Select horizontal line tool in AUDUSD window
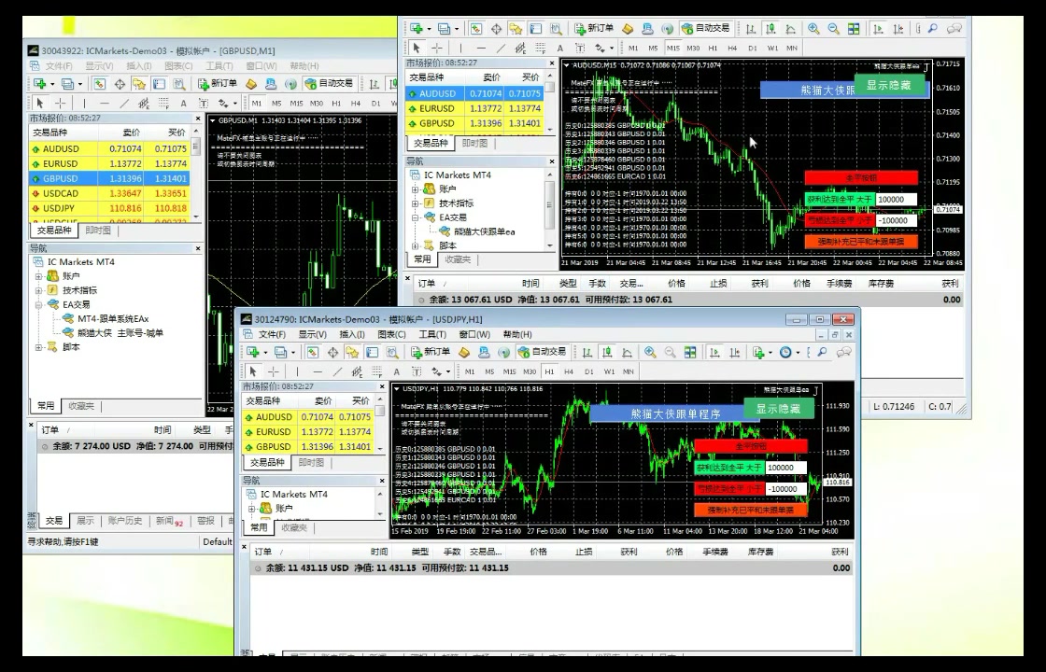This screenshot has width=1046, height=672. coord(482,48)
